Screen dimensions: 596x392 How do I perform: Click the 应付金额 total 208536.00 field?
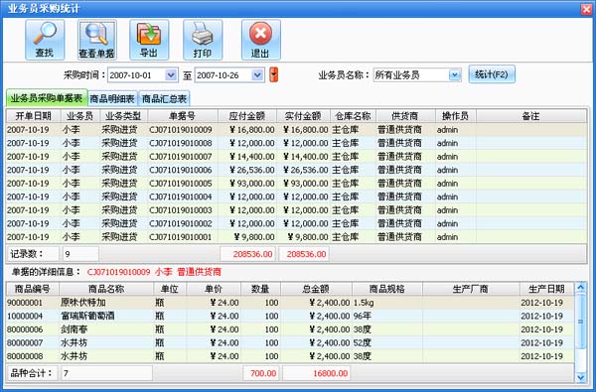(247, 254)
